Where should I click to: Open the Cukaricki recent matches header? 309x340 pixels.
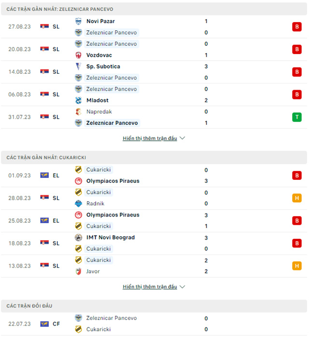(46, 158)
